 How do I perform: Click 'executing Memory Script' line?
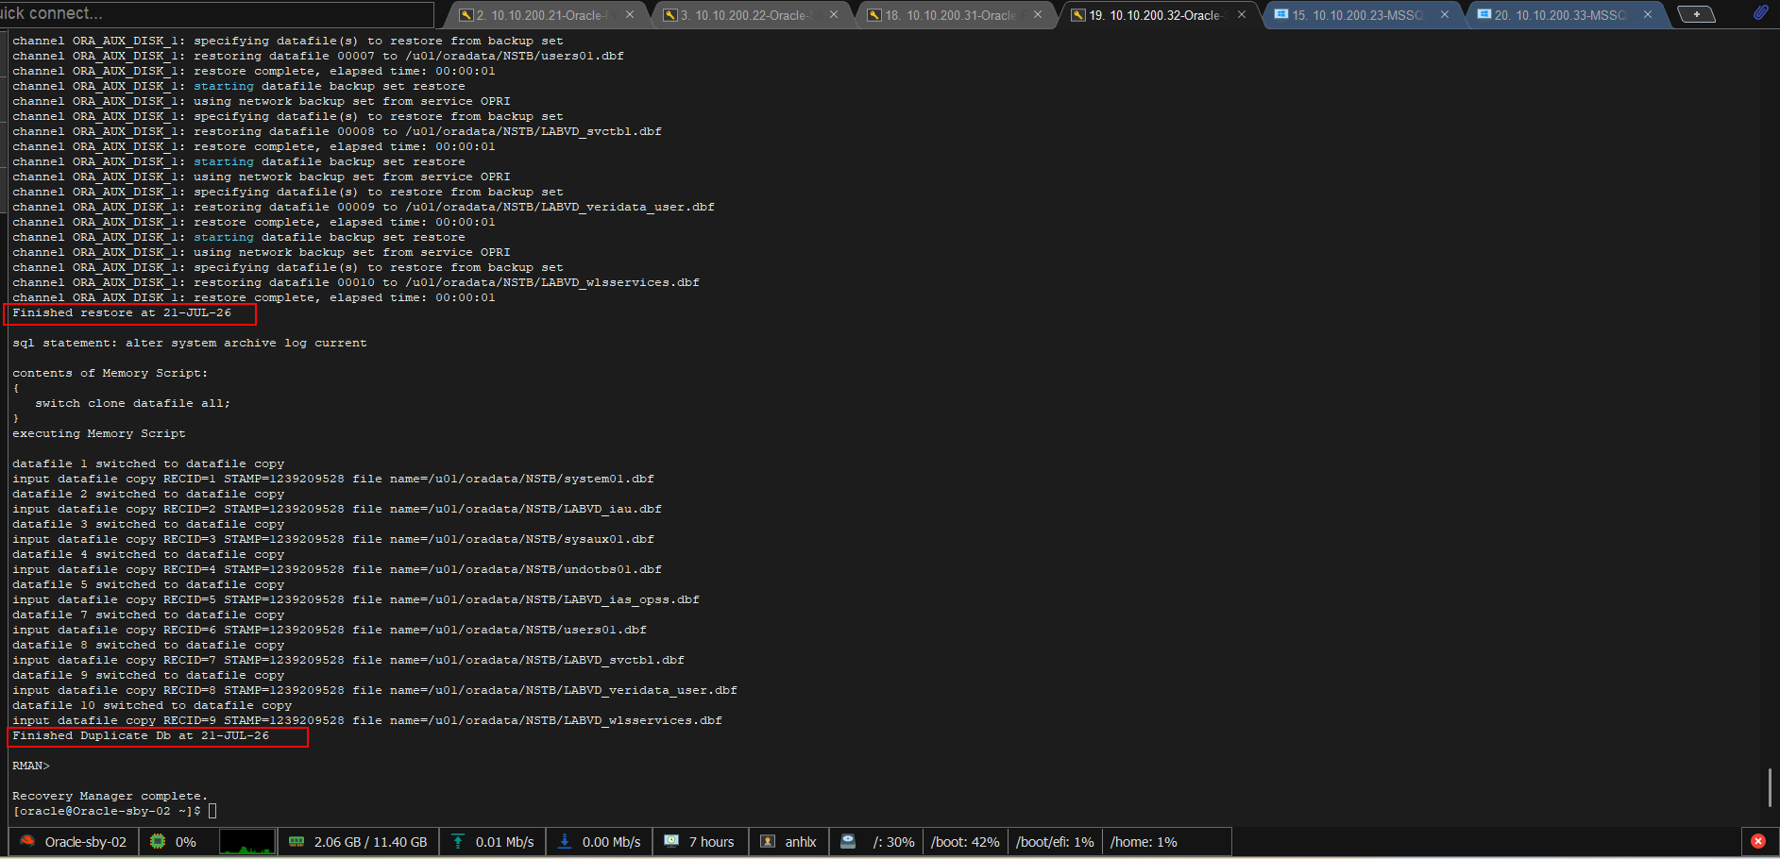pos(99,433)
